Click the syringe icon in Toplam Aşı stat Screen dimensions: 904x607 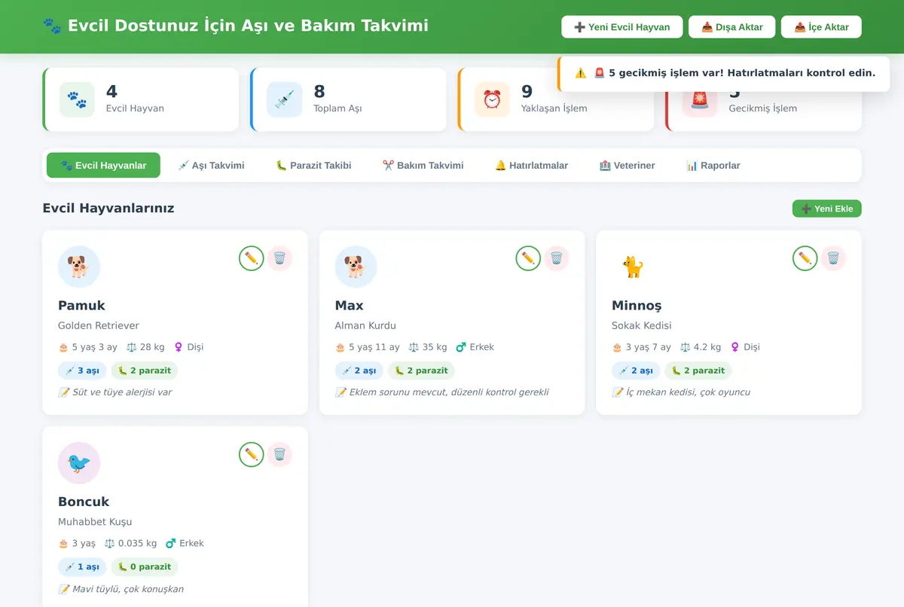(285, 99)
